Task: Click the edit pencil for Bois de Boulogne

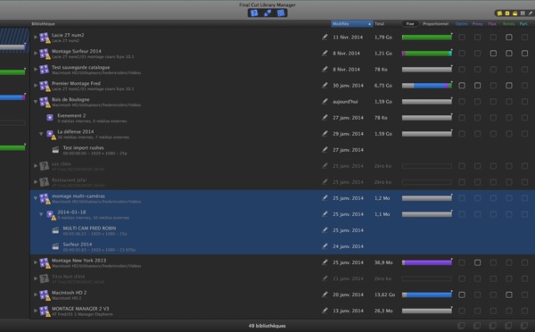Action: (325, 102)
